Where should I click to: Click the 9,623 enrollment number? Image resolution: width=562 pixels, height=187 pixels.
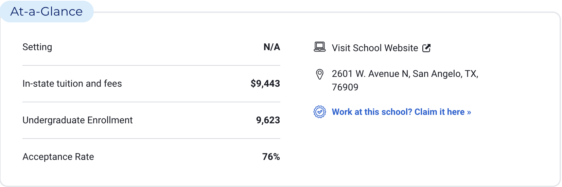268,120
